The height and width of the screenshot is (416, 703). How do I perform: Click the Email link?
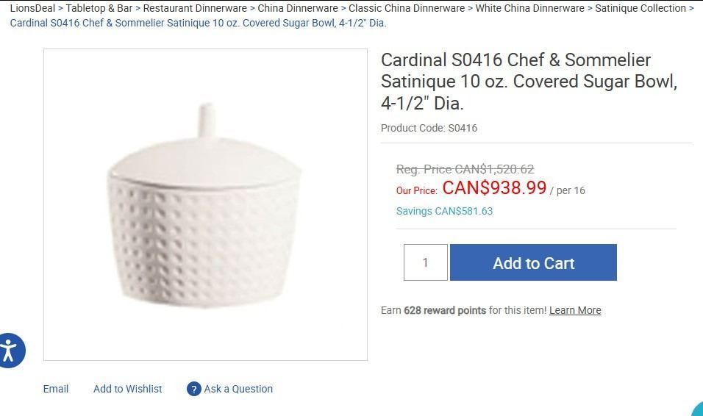coord(56,389)
